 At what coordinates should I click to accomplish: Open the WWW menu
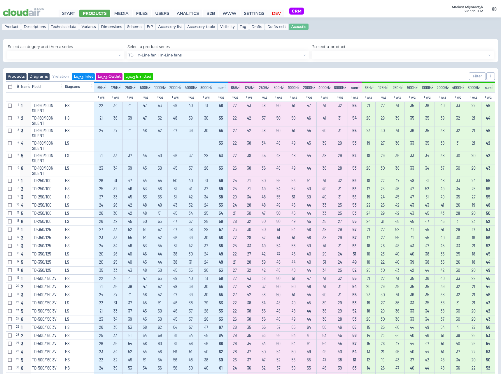(230, 13)
